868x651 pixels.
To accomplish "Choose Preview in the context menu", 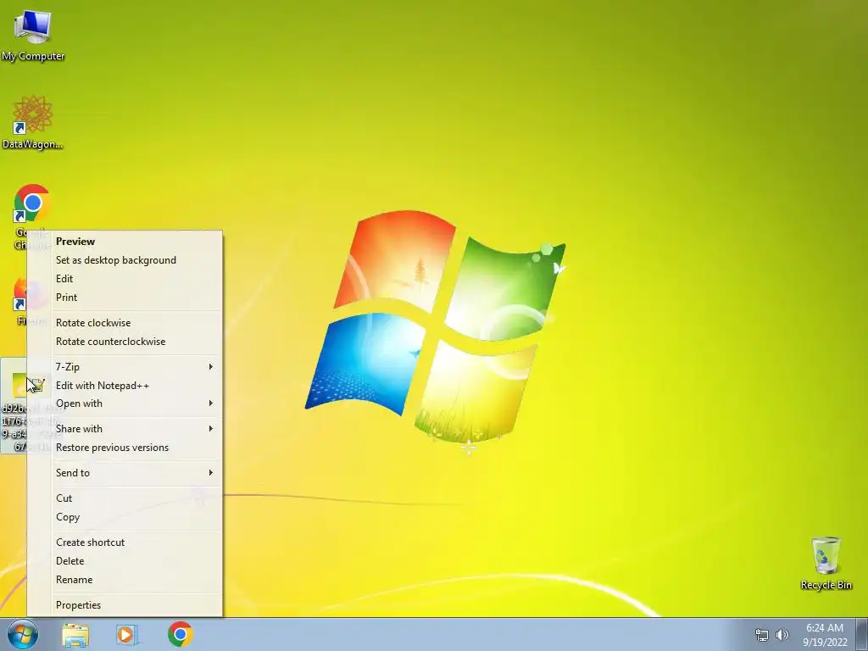I will [x=125, y=242].
